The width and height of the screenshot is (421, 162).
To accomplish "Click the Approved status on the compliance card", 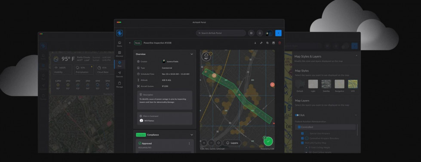I will (x=145, y=144).
